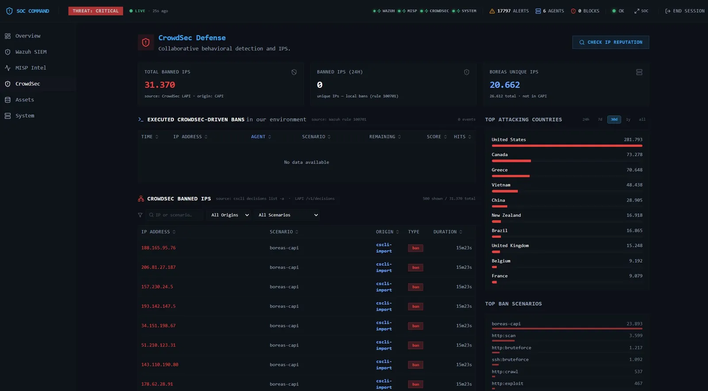Click IP address 34.151.198.67
Screen dimensions: 708x391
[x=158, y=326]
